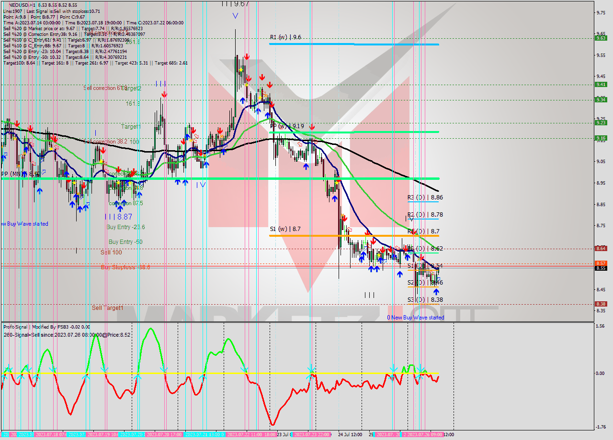Image resolution: width=613 pixels, height=440 pixels.
Task: Click the 2023.07.20 17:00 time label
Action: click(164, 435)
